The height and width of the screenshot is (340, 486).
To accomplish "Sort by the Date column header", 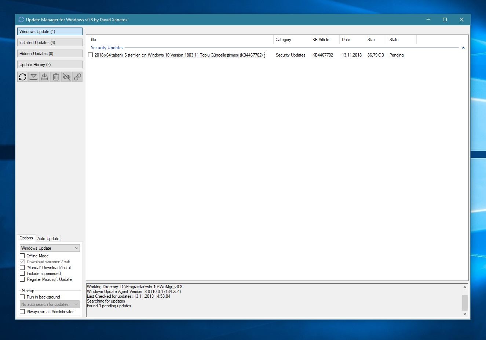I will click(x=352, y=40).
